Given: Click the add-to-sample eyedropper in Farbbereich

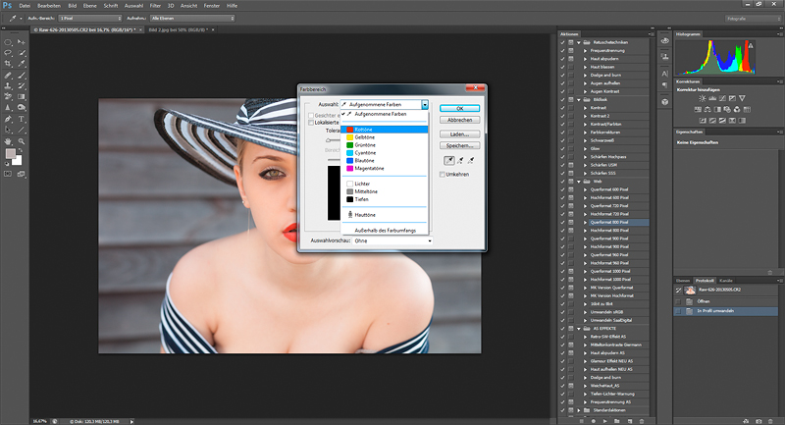Looking at the screenshot, I should [x=460, y=161].
